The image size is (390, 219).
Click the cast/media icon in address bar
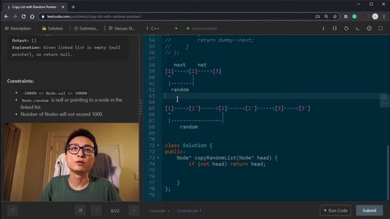click(317, 16)
